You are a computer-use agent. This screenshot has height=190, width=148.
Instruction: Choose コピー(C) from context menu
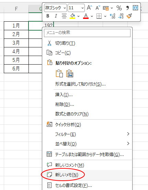pyautogui.click(x=87, y=53)
